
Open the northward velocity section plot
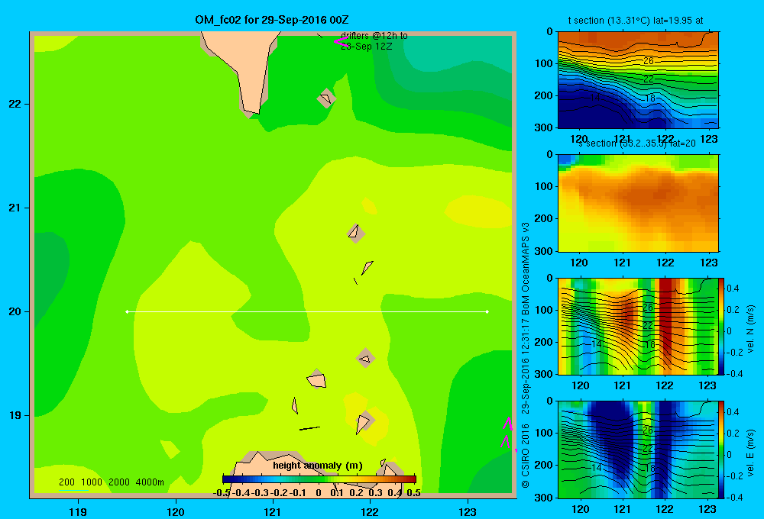tap(638, 326)
